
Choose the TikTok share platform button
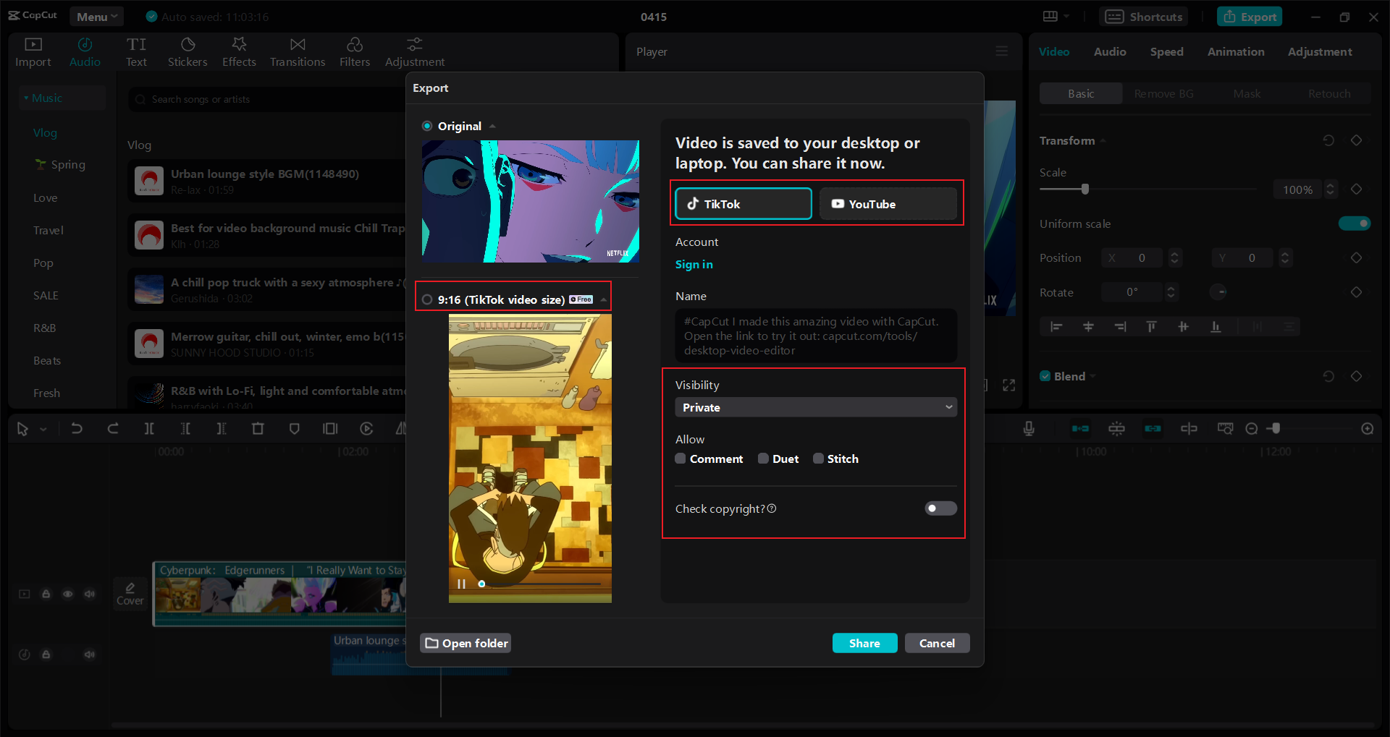[744, 204]
